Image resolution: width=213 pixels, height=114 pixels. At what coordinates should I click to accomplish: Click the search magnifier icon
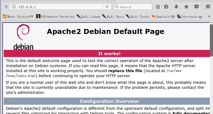point(116,7)
